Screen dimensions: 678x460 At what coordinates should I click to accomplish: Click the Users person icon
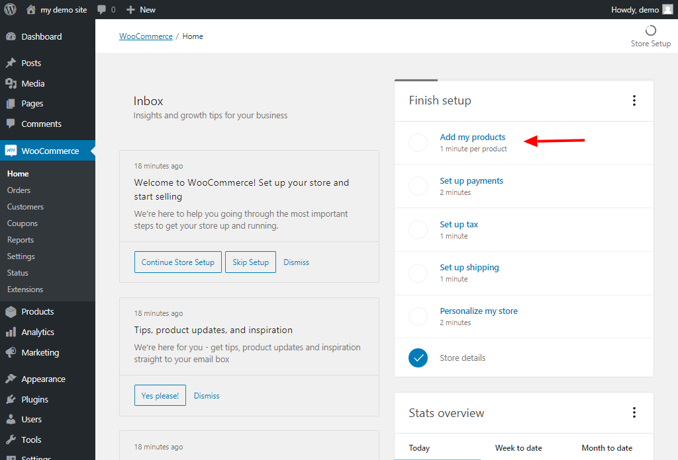tap(11, 419)
